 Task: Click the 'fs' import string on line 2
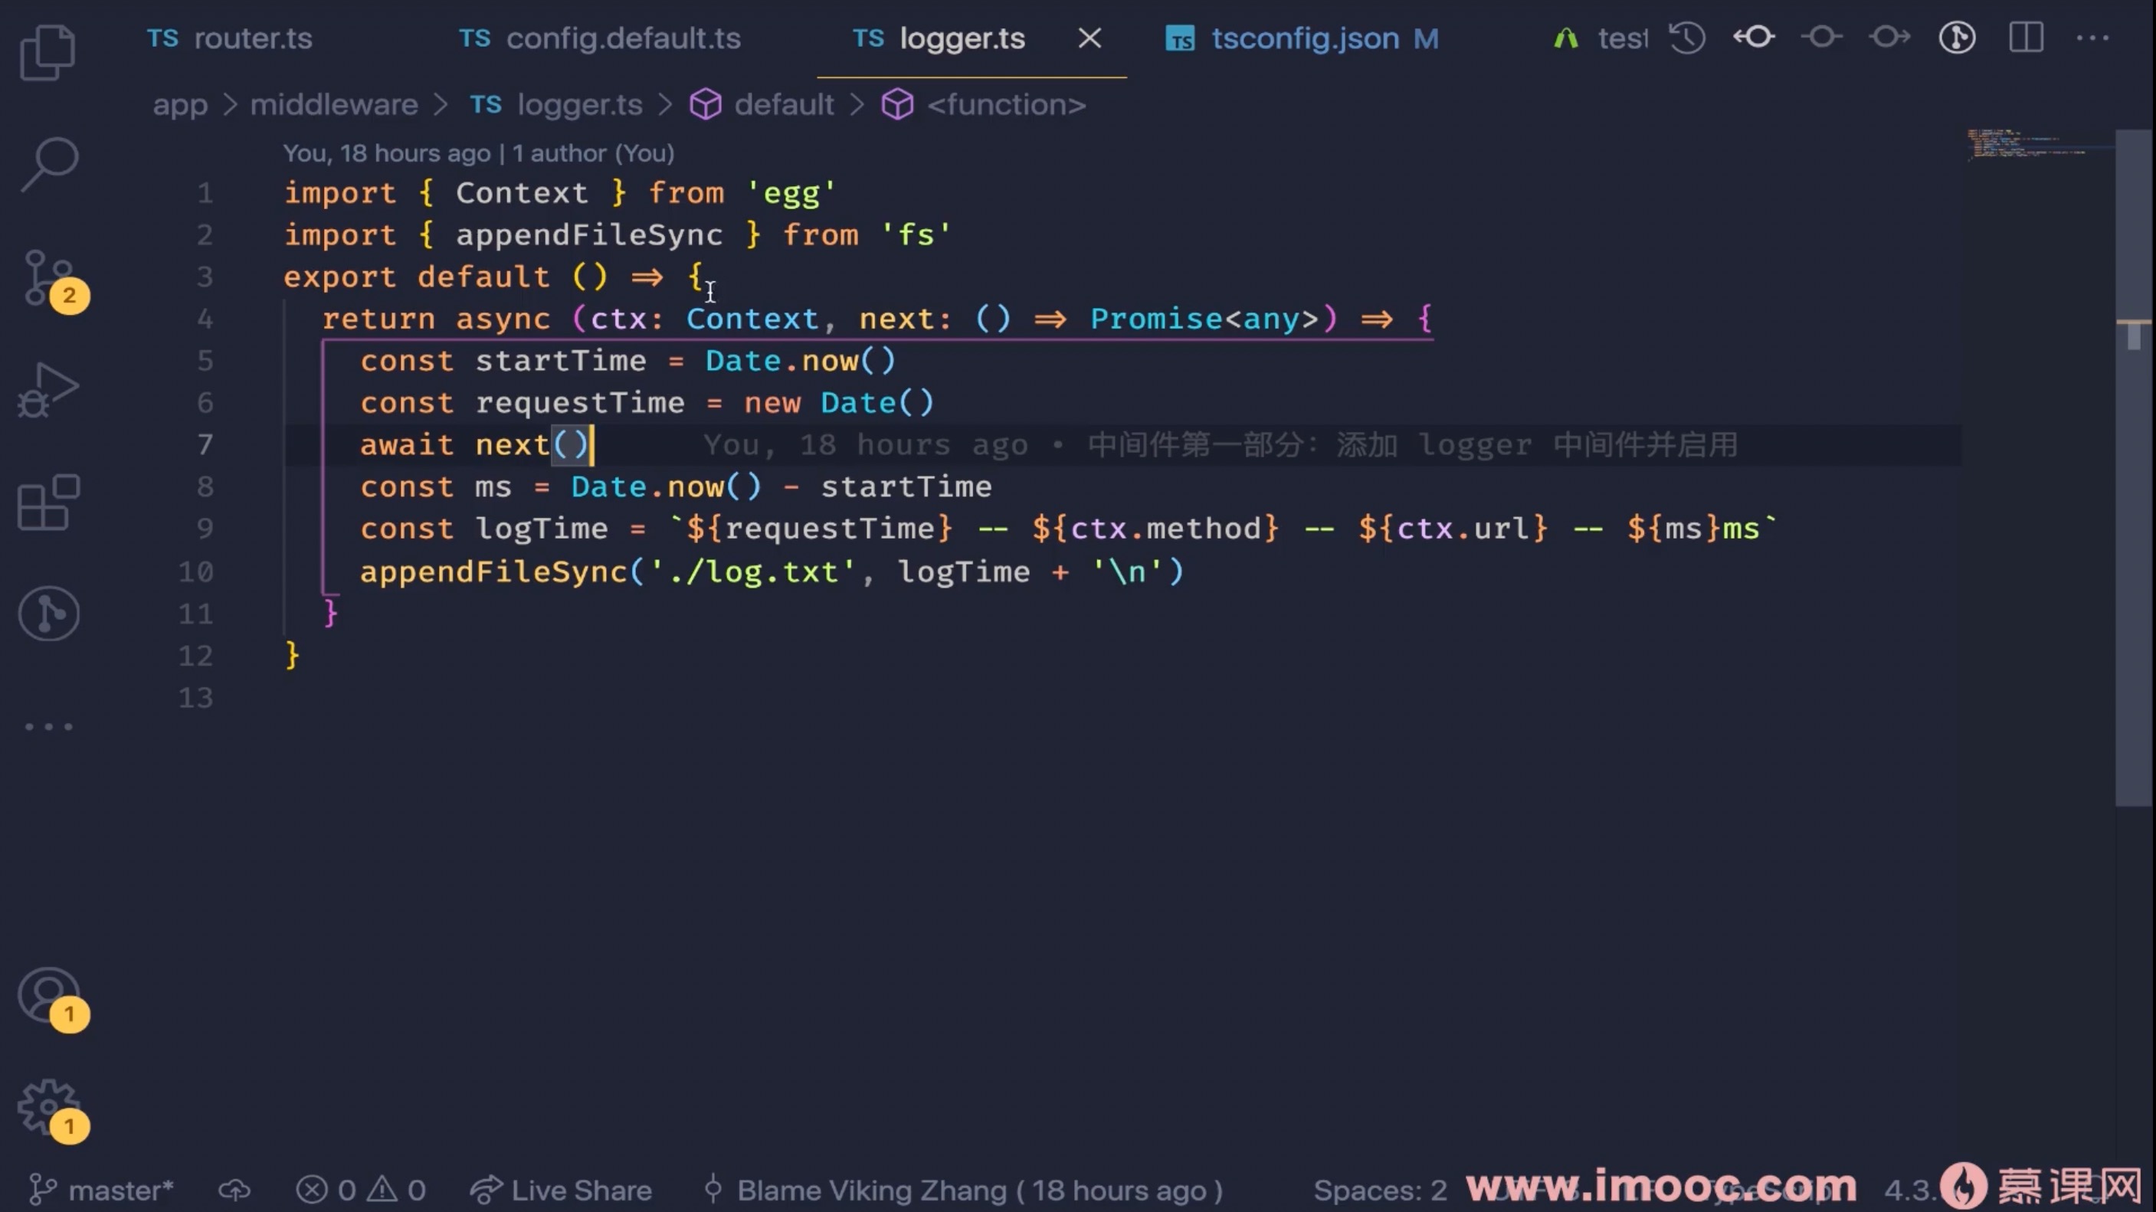point(916,235)
